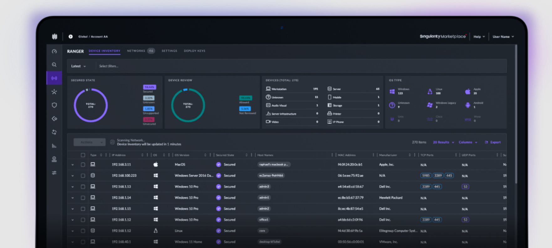Open the diamond code sidebar icon

coord(54,119)
